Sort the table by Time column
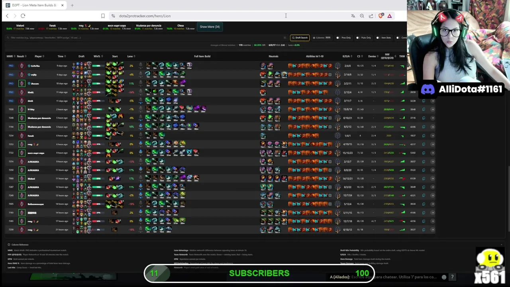The height and width of the screenshot is (287, 510). [61, 56]
